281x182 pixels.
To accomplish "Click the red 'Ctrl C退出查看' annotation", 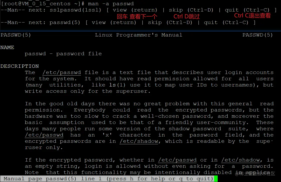I will (x=252, y=15).
